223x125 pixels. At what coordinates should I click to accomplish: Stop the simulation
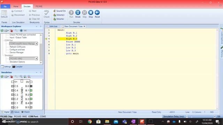click(91, 14)
